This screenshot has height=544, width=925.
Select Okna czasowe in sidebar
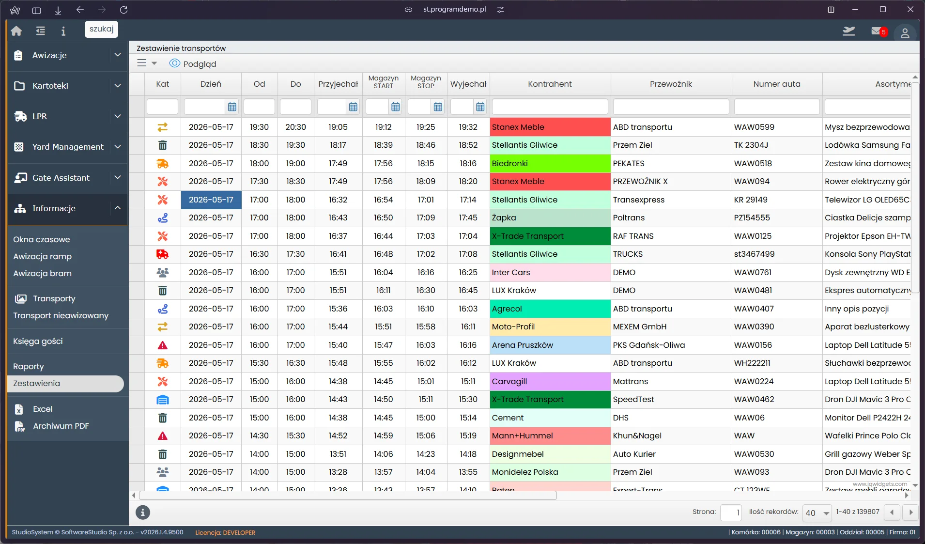[x=42, y=239]
